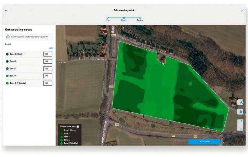
Task: Click the Lemgoer Straße road label on the map
Action: [103, 133]
